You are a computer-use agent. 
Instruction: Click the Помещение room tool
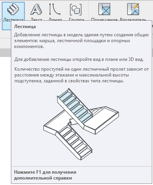[x=104, y=12]
